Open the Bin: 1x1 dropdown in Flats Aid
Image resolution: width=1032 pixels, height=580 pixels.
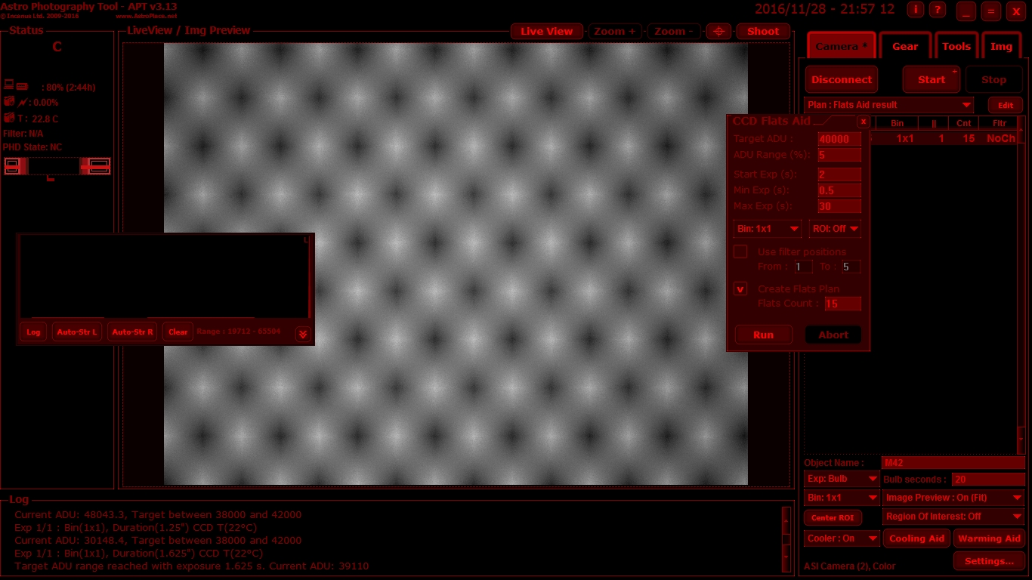click(767, 229)
